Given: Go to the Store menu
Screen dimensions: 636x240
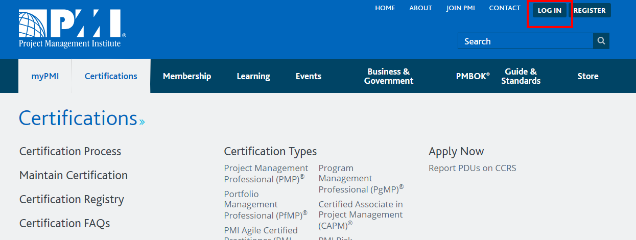Looking at the screenshot, I should pos(588,76).
